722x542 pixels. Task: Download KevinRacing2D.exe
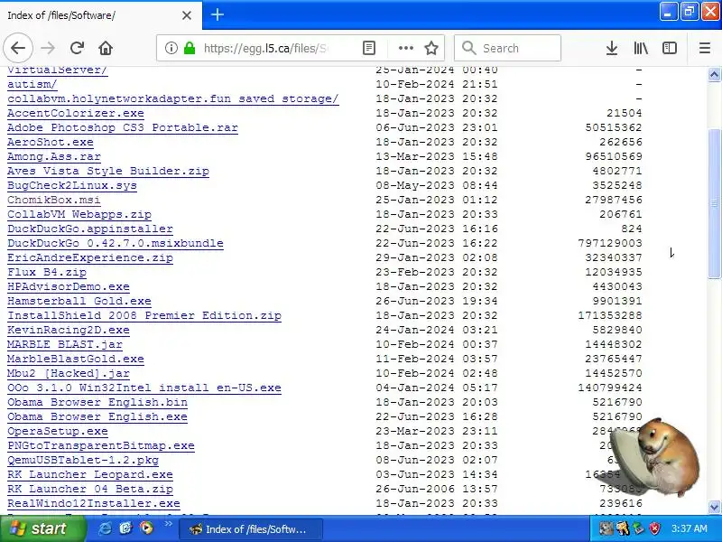[x=69, y=330]
